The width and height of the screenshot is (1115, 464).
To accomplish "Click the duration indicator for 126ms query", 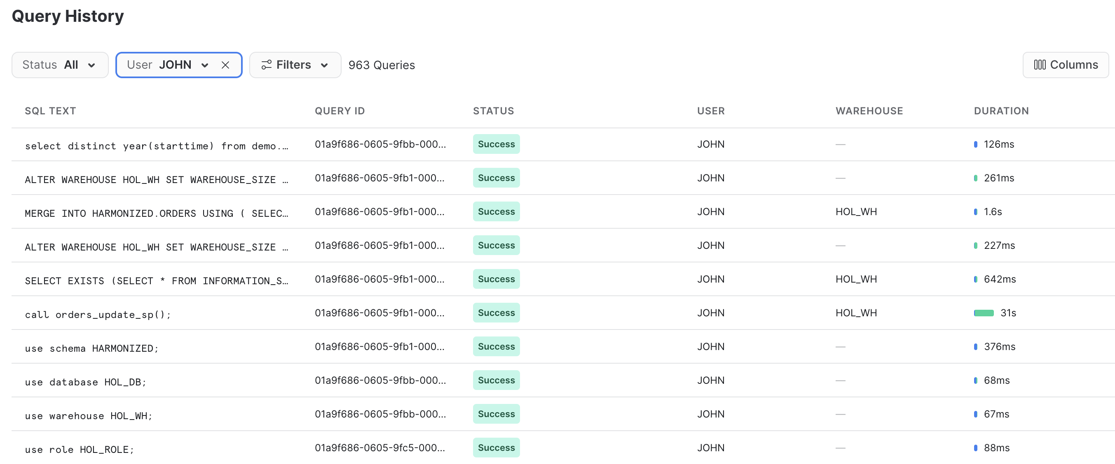I will pyautogui.click(x=976, y=144).
